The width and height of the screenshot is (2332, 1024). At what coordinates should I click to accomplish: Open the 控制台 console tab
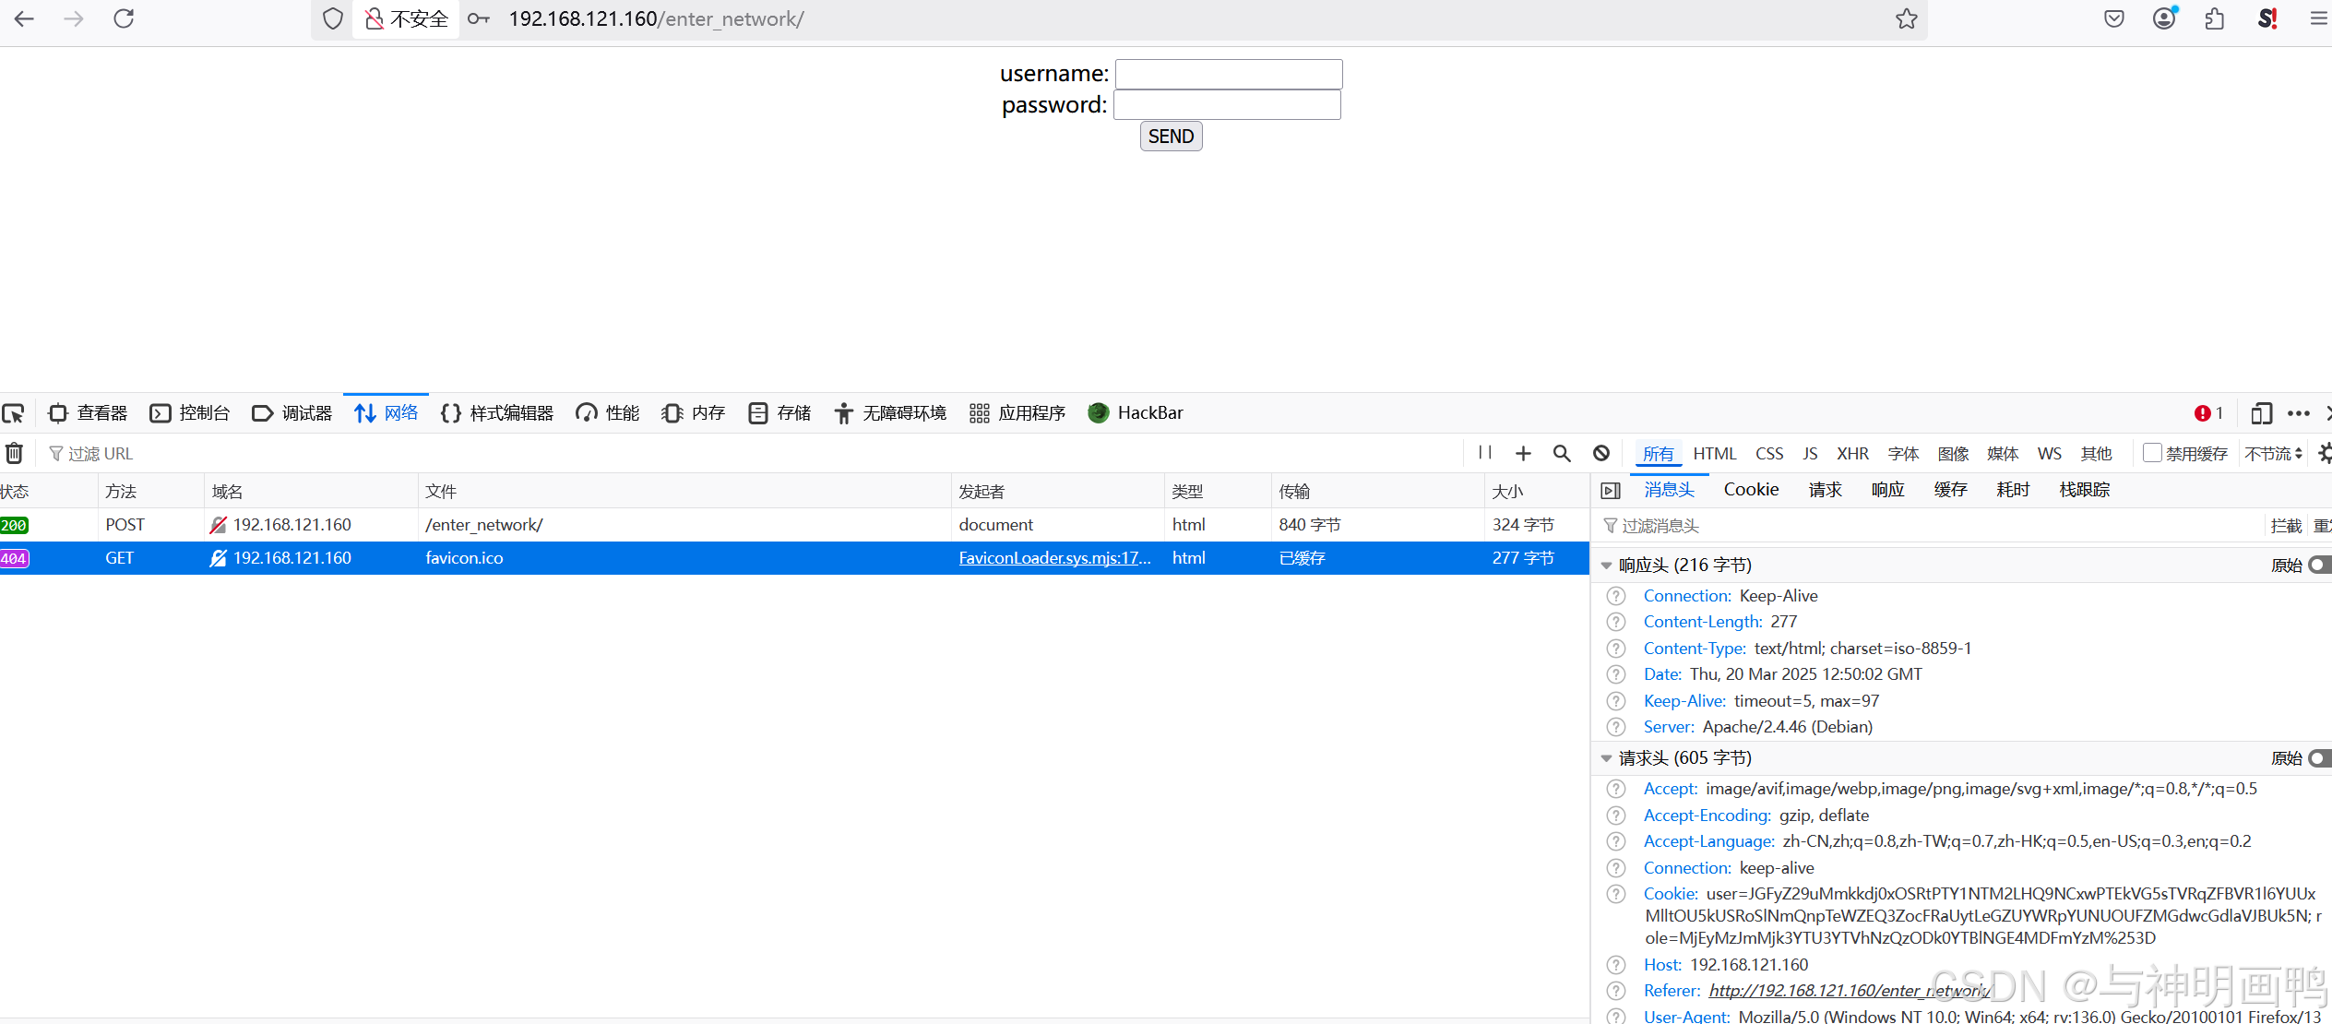(190, 413)
